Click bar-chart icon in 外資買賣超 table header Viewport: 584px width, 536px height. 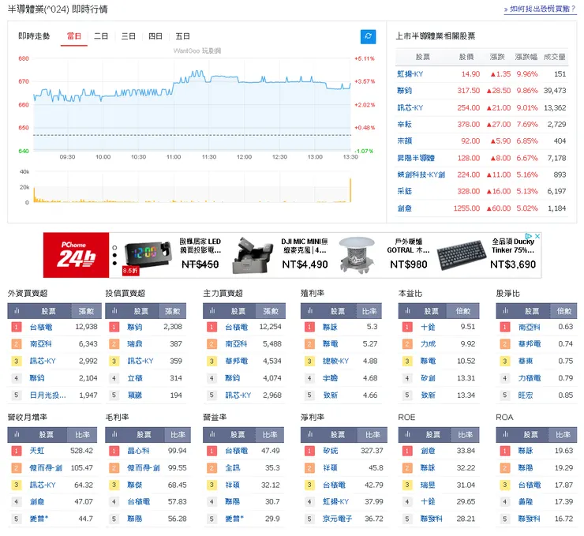coord(17,311)
